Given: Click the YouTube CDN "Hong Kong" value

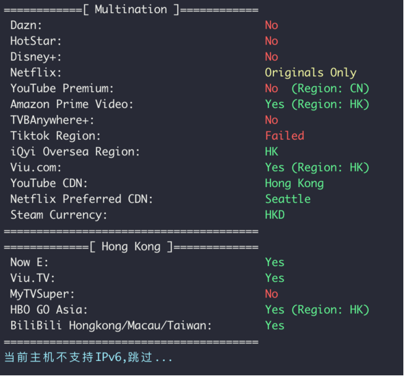Looking at the screenshot, I should (294, 183).
